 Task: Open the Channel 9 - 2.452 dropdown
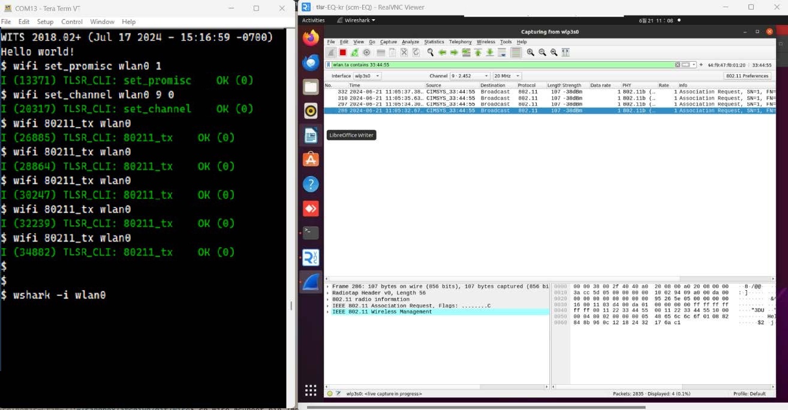[470, 76]
